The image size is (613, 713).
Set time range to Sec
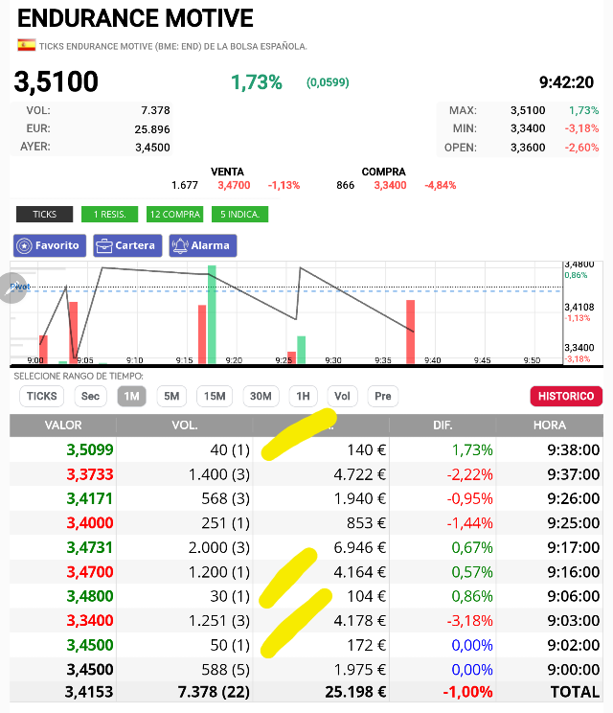tap(90, 396)
